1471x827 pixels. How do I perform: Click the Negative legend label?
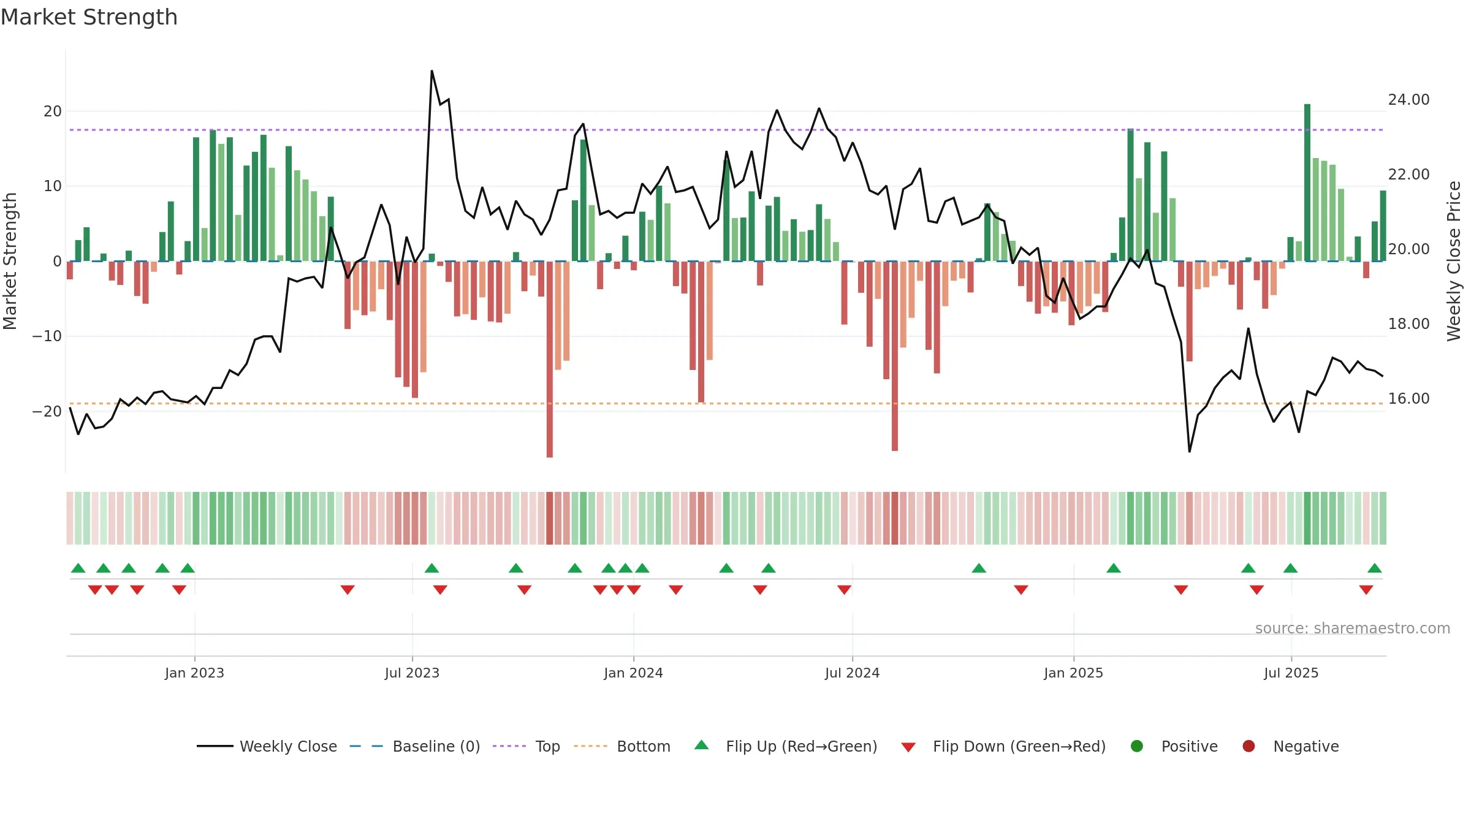coord(1306,747)
